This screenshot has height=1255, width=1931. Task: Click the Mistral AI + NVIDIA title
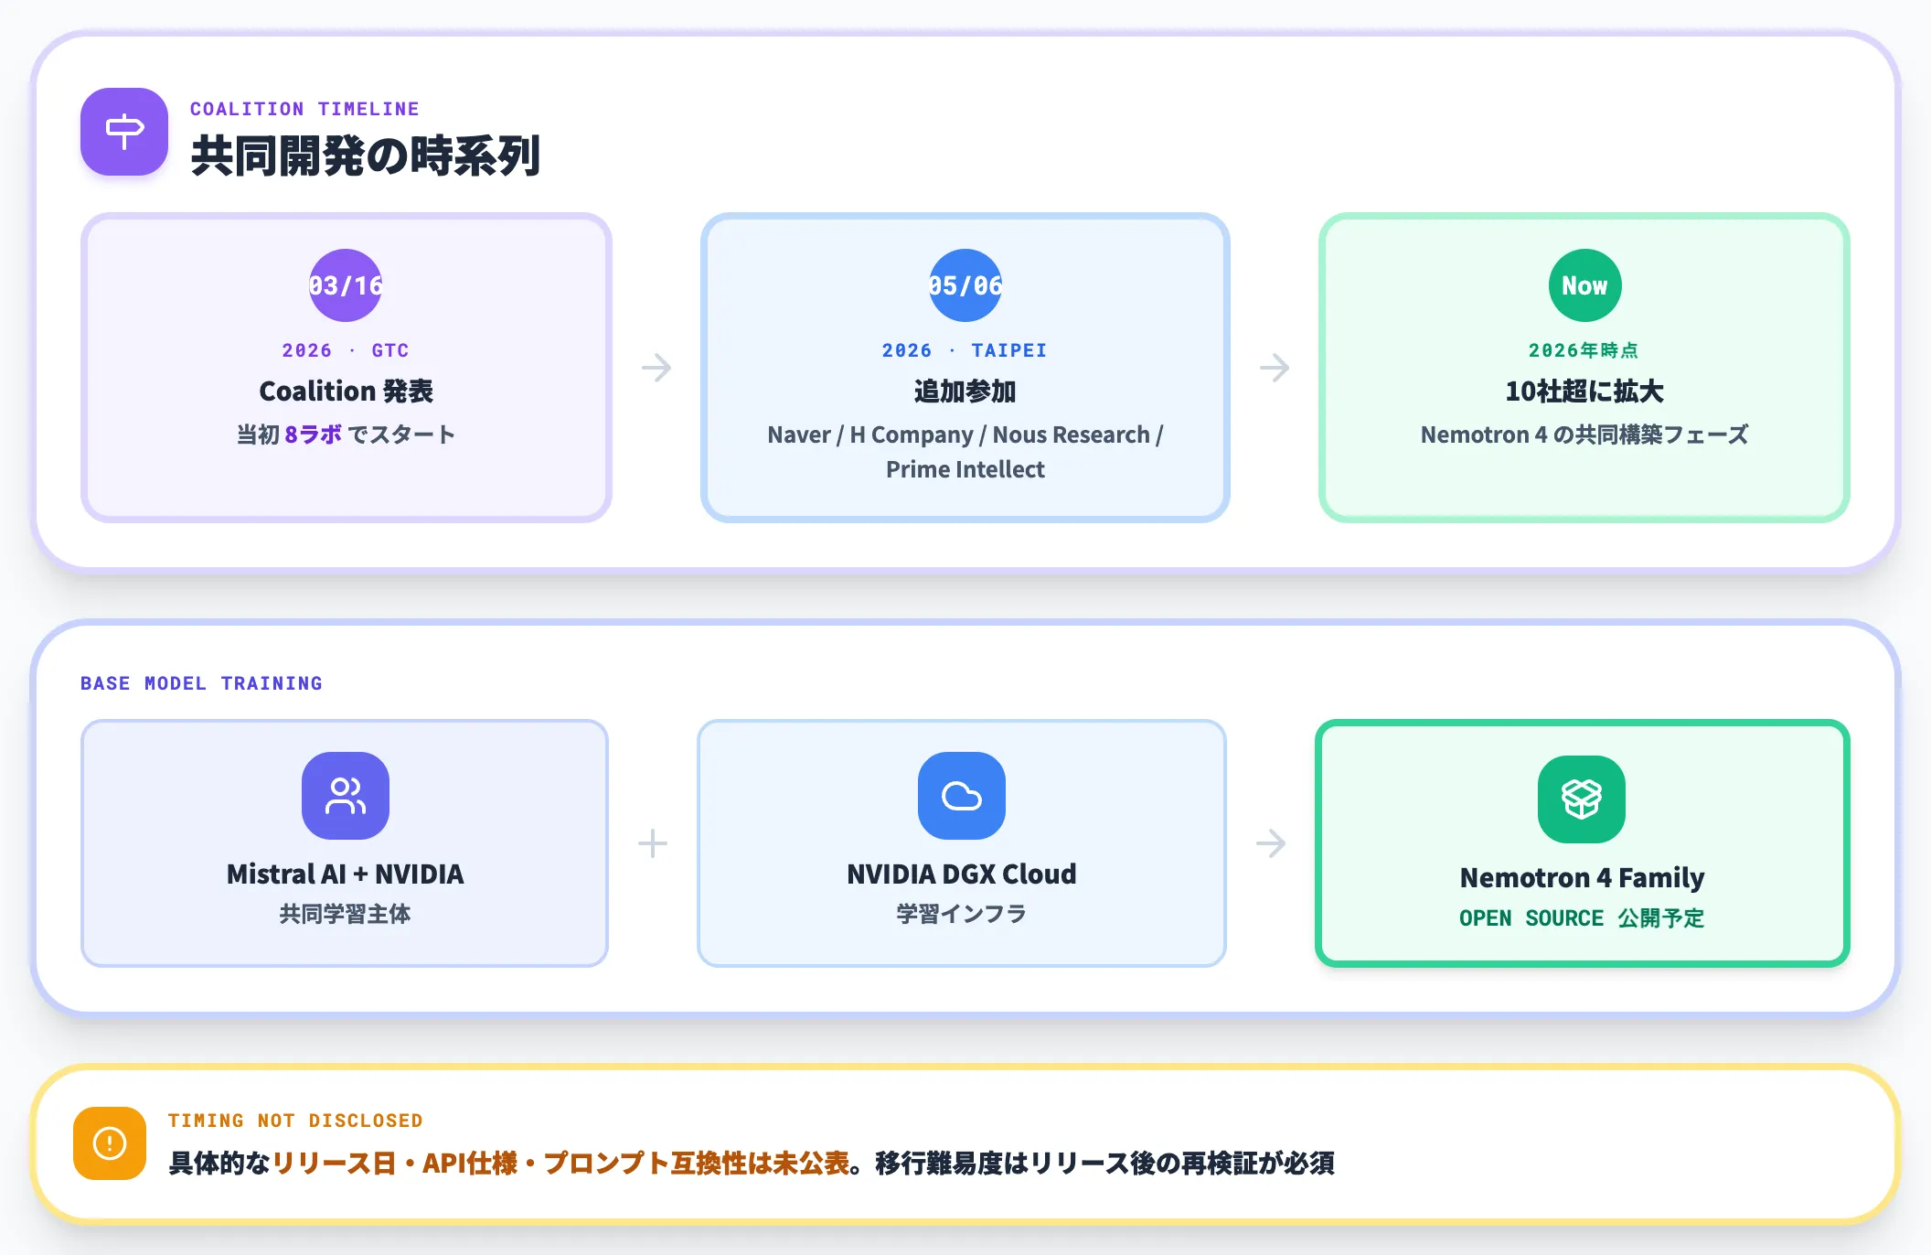(346, 874)
